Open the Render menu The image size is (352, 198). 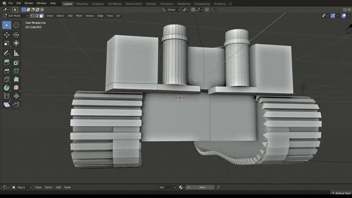tap(29, 3)
